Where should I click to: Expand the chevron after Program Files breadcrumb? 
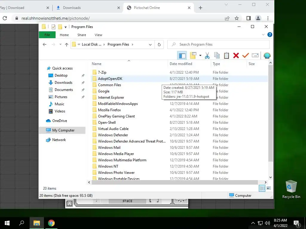[132, 44]
